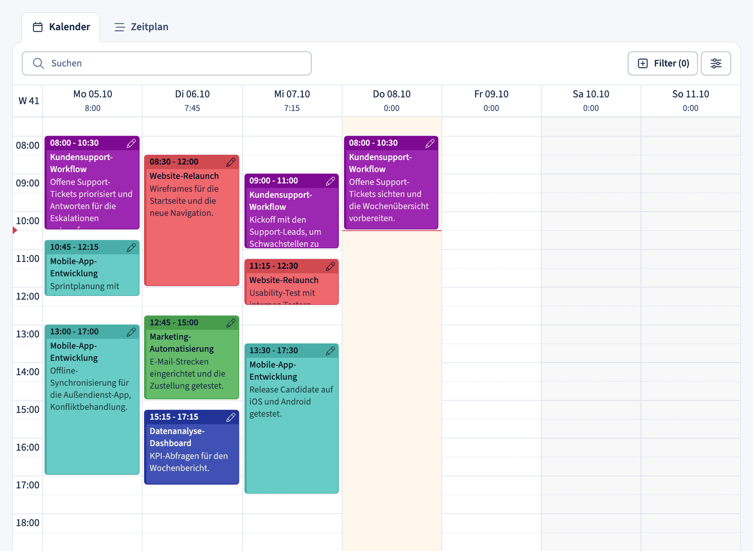The height and width of the screenshot is (551, 753).
Task: Focus the Suchen search field
Action: pyautogui.click(x=167, y=64)
